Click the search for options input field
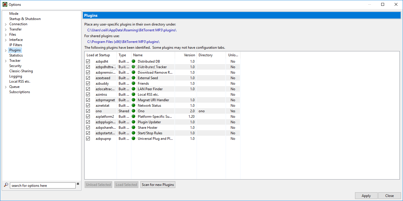 tap(43, 186)
